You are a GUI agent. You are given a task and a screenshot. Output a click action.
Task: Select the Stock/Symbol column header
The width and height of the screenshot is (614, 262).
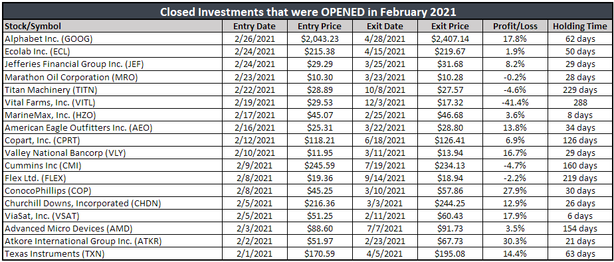pos(33,27)
